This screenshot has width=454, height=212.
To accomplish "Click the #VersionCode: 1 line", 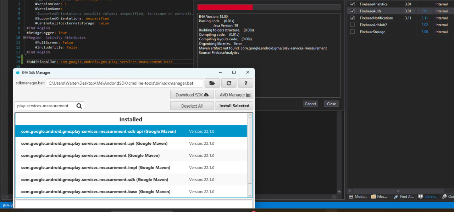I will tap(51, 4).
